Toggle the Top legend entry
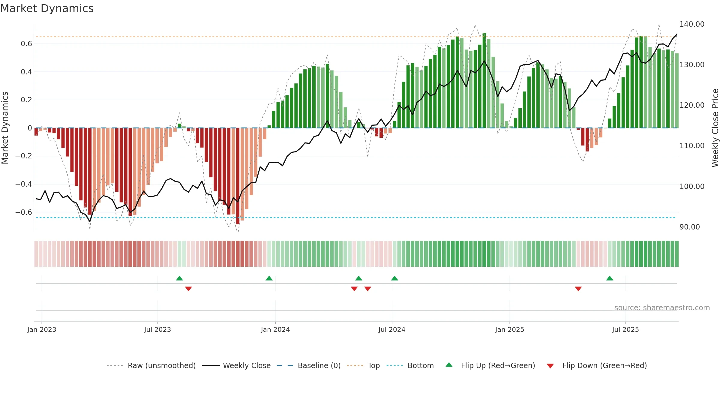Screen dimensions: 720x405 [x=374, y=365]
